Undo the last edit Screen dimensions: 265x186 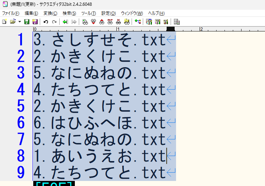pyautogui.click(x=46, y=22)
